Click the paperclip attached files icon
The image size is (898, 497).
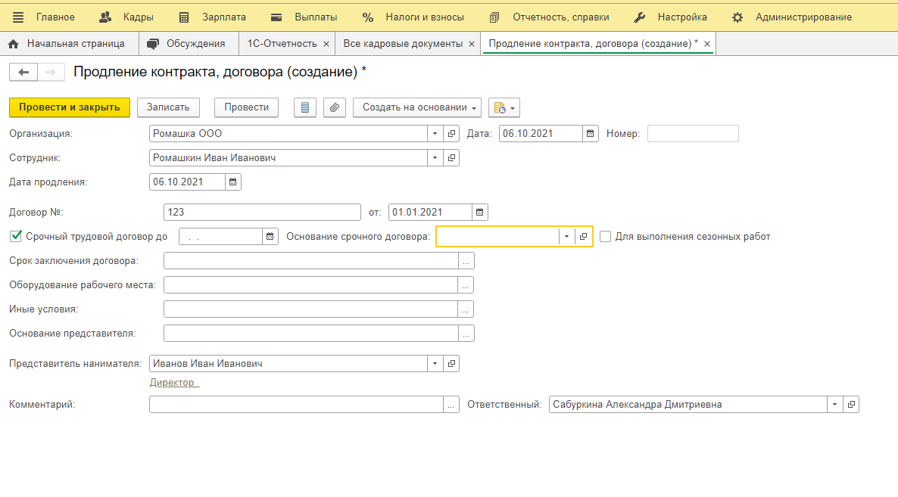(335, 107)
